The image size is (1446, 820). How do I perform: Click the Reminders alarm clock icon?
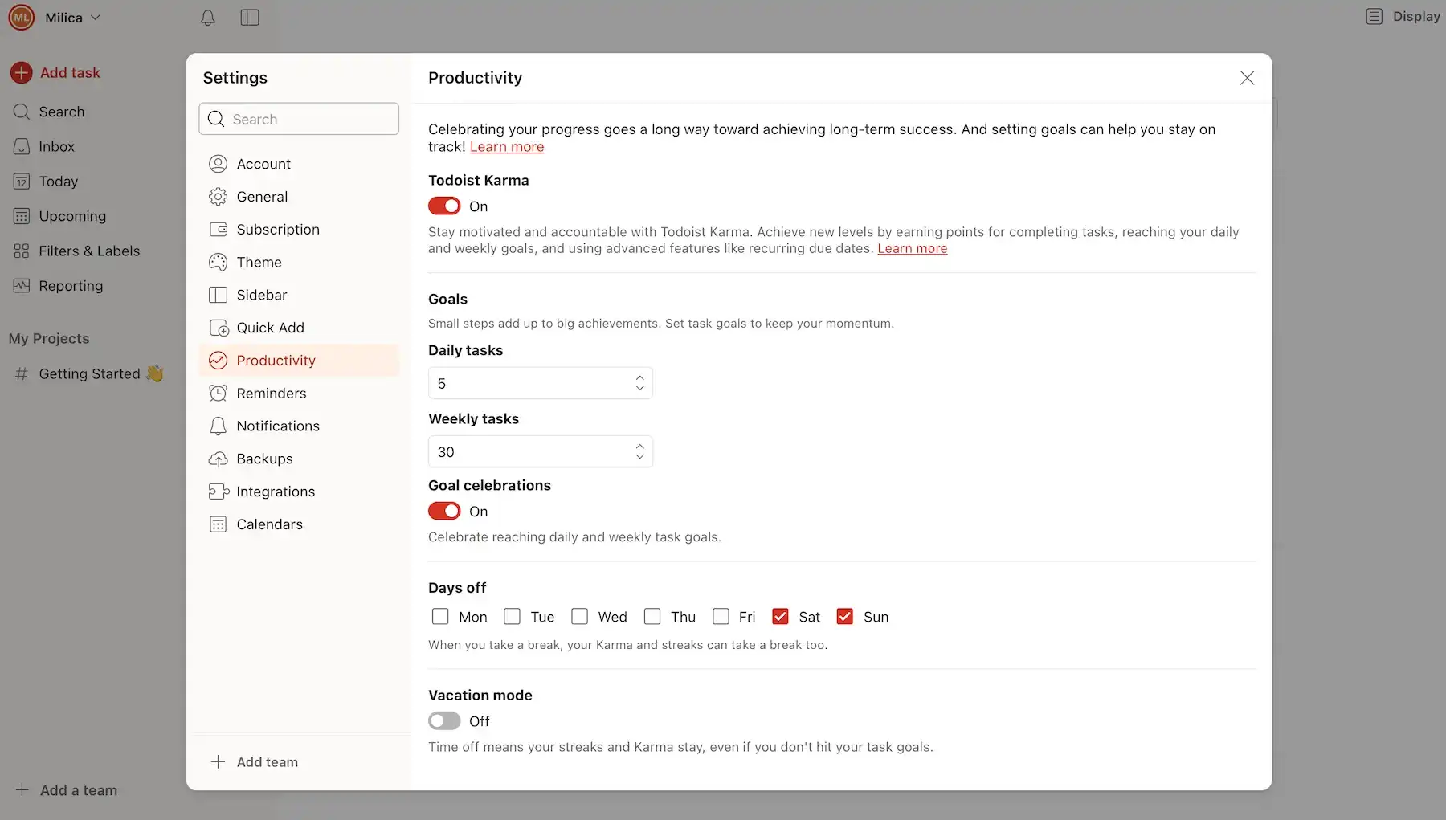[x=219, y=394]
